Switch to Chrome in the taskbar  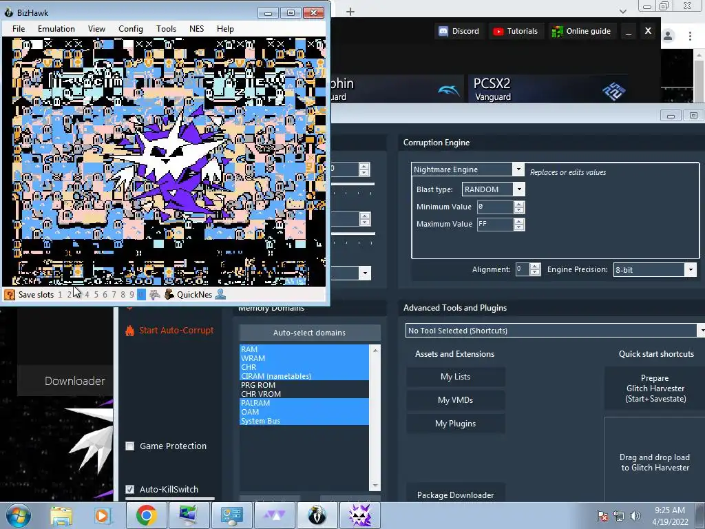point(146,515)
